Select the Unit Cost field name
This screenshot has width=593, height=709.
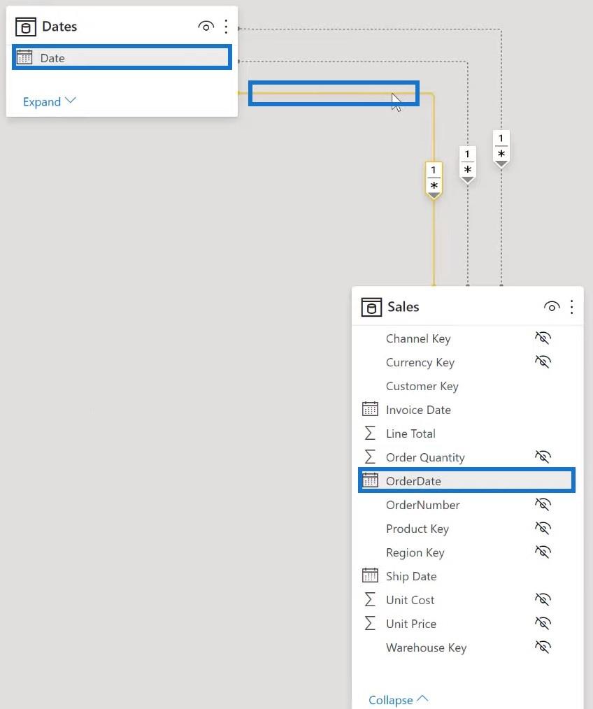click(x=410, y=600)
